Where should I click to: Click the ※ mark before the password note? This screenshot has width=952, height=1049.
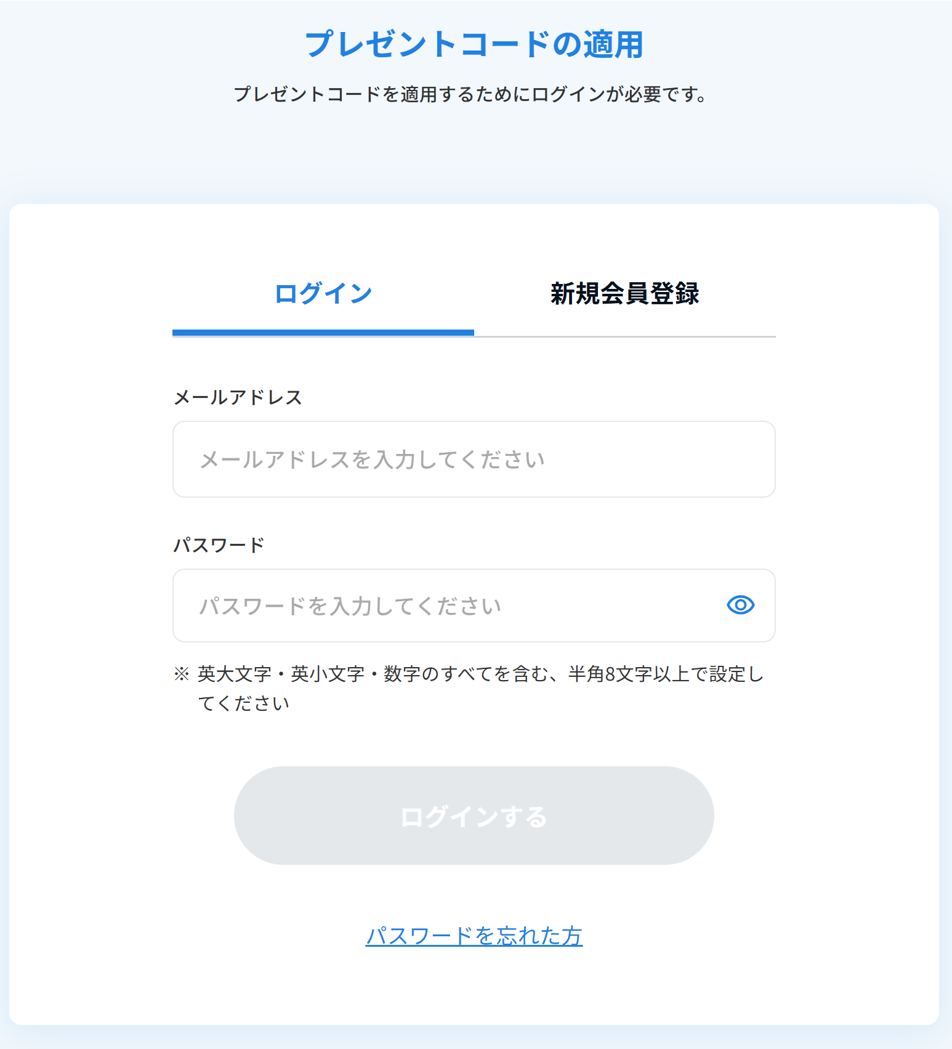pos(182,674)
